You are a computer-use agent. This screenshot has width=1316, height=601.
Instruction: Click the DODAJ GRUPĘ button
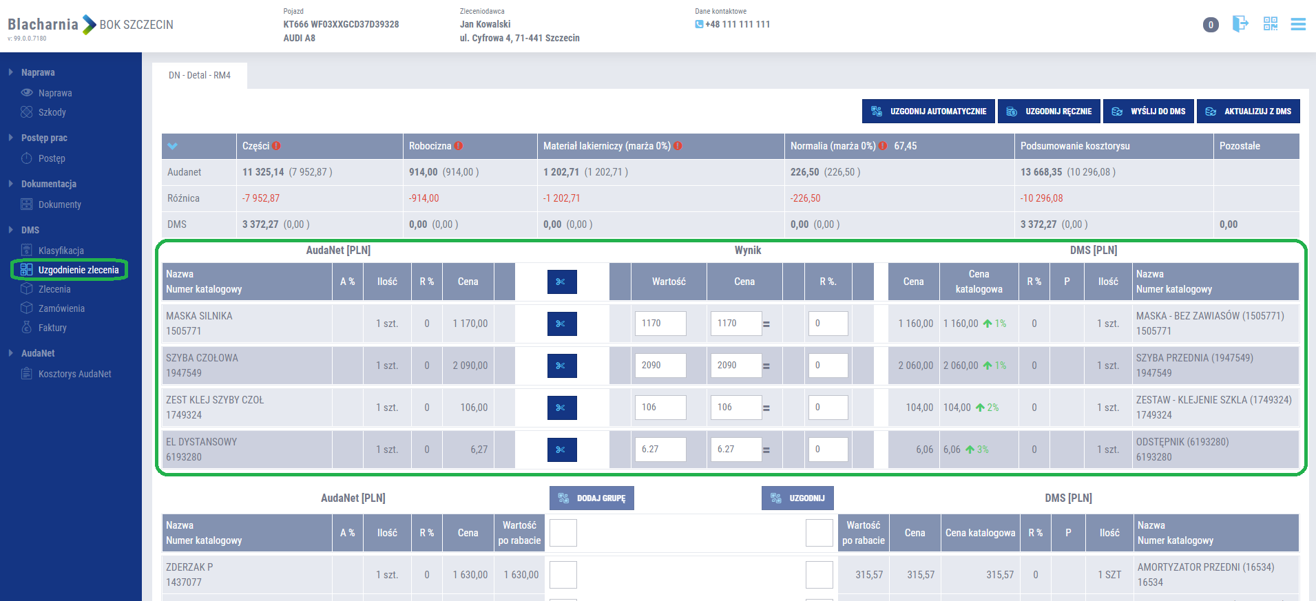pyautogui.click(x=592, y=498)
